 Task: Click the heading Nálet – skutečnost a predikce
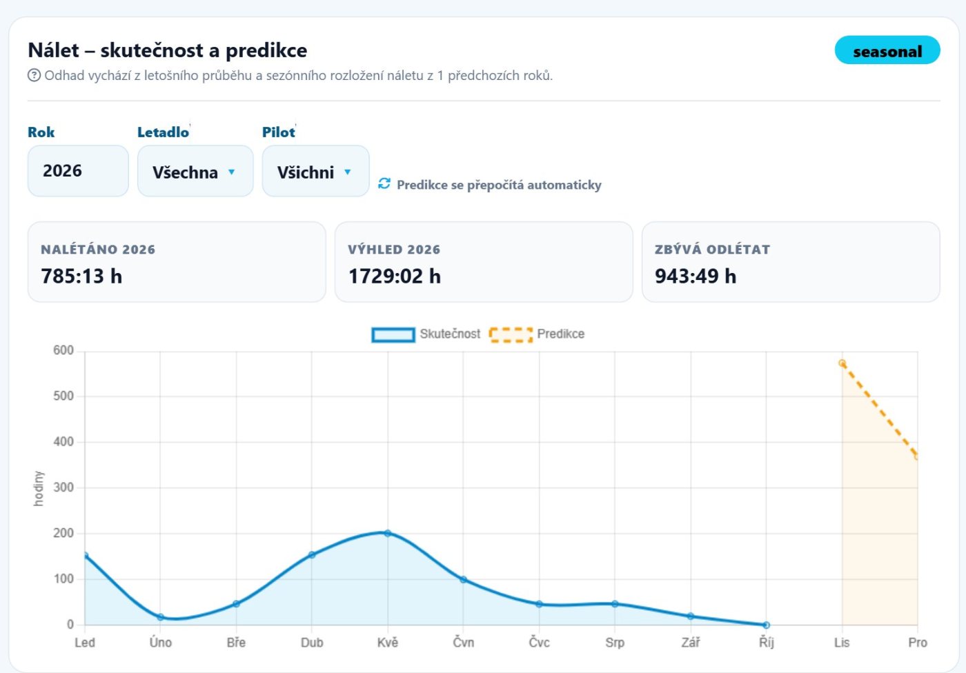click(x=168, y=50)
